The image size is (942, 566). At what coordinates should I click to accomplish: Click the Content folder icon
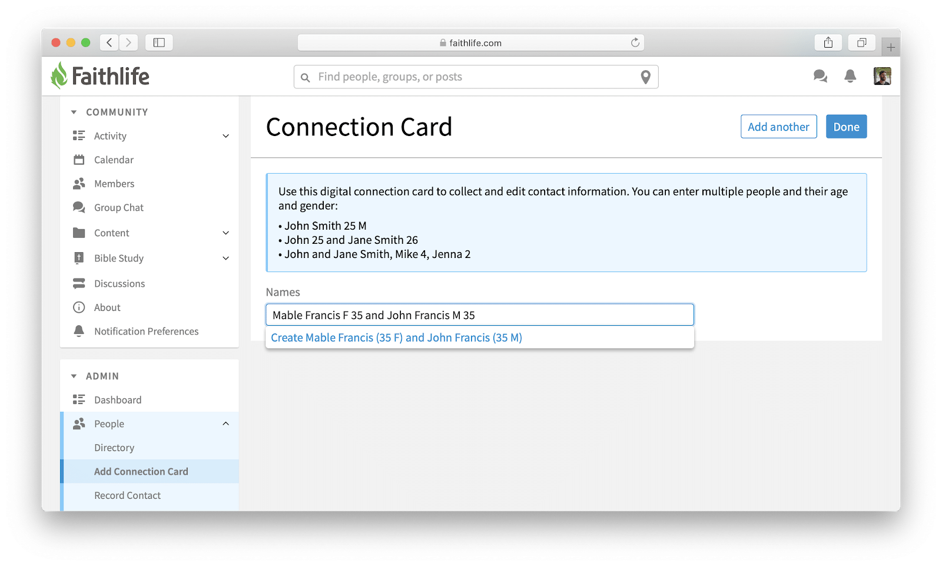click(79, 233)
